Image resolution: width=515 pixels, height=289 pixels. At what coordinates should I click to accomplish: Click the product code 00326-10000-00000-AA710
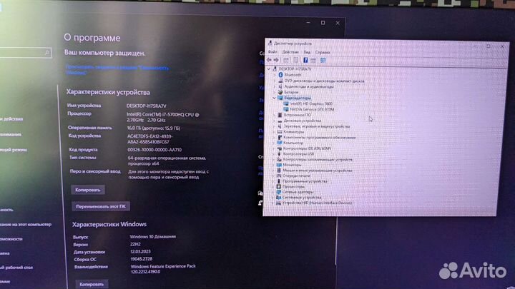(x=154, y=150)
